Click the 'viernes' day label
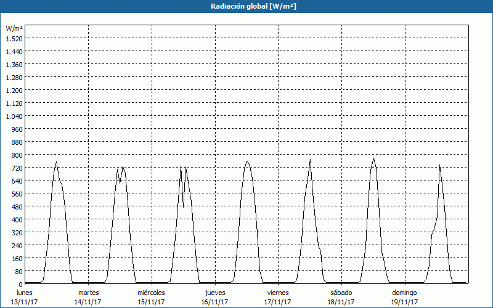The image size is (493, 308). (x=278, y=293)
